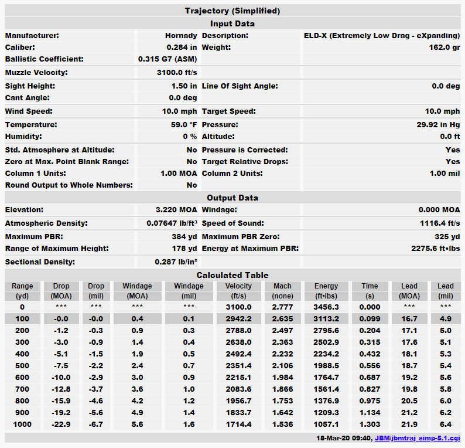
Task: Select lead '20.5' in the 800 yd row
Action: (x=409, y=401)
